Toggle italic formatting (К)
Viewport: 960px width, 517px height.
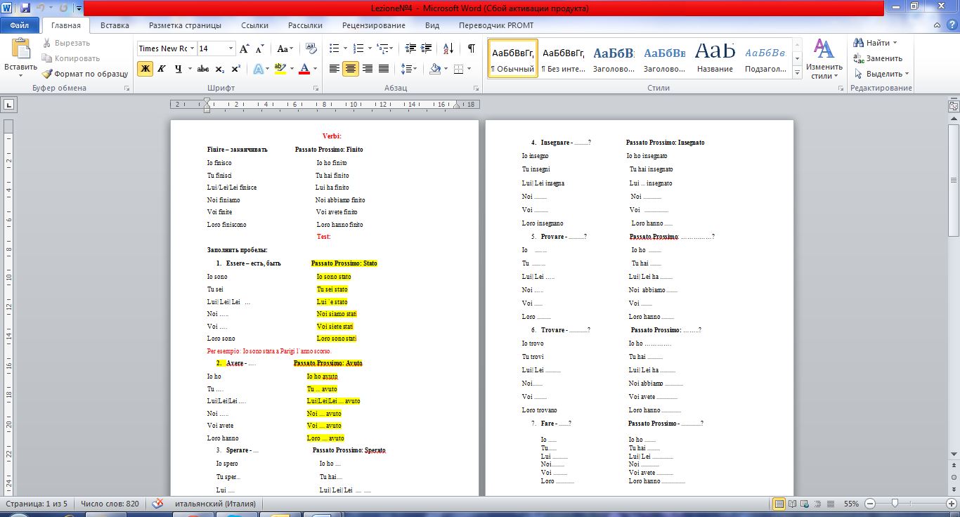(x=162, y=69)
